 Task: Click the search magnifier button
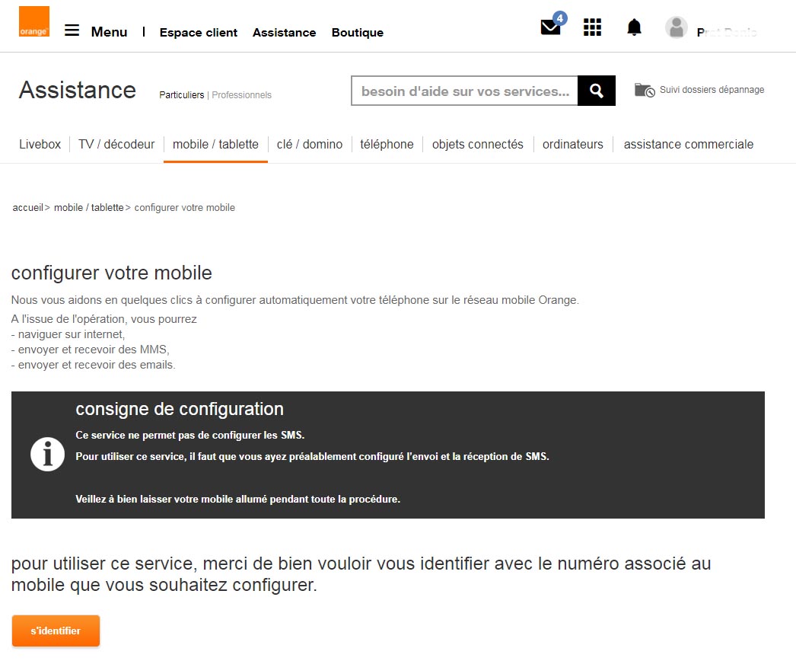[x=597, y=91]
